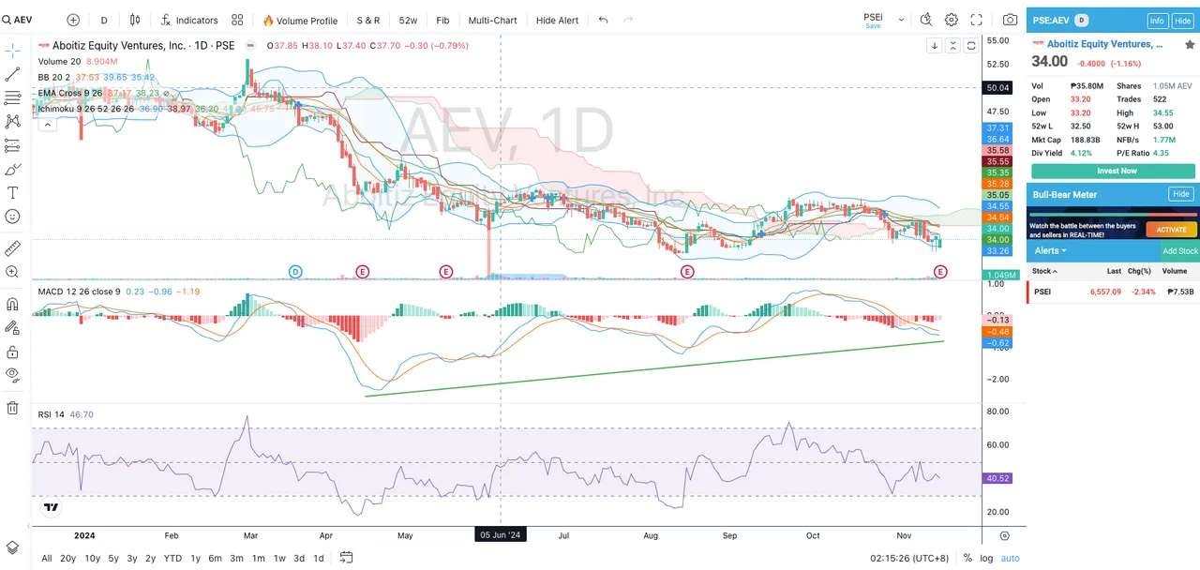The width and height of the screenshot is (1200, 570).
Task: Click the scroll-down arrow pane button
Action: 935,45
